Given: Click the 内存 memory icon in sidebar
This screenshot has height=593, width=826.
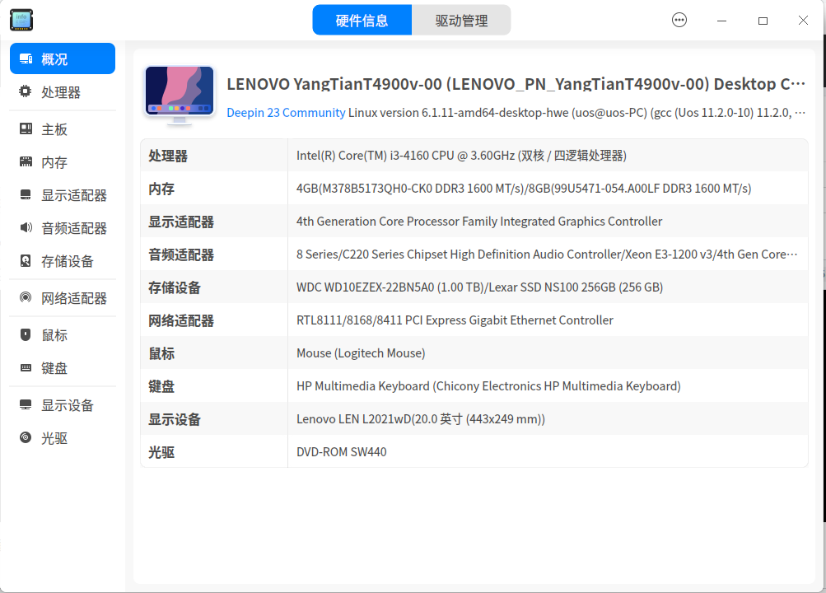Looking at the screenshot, I should point(26,161).
